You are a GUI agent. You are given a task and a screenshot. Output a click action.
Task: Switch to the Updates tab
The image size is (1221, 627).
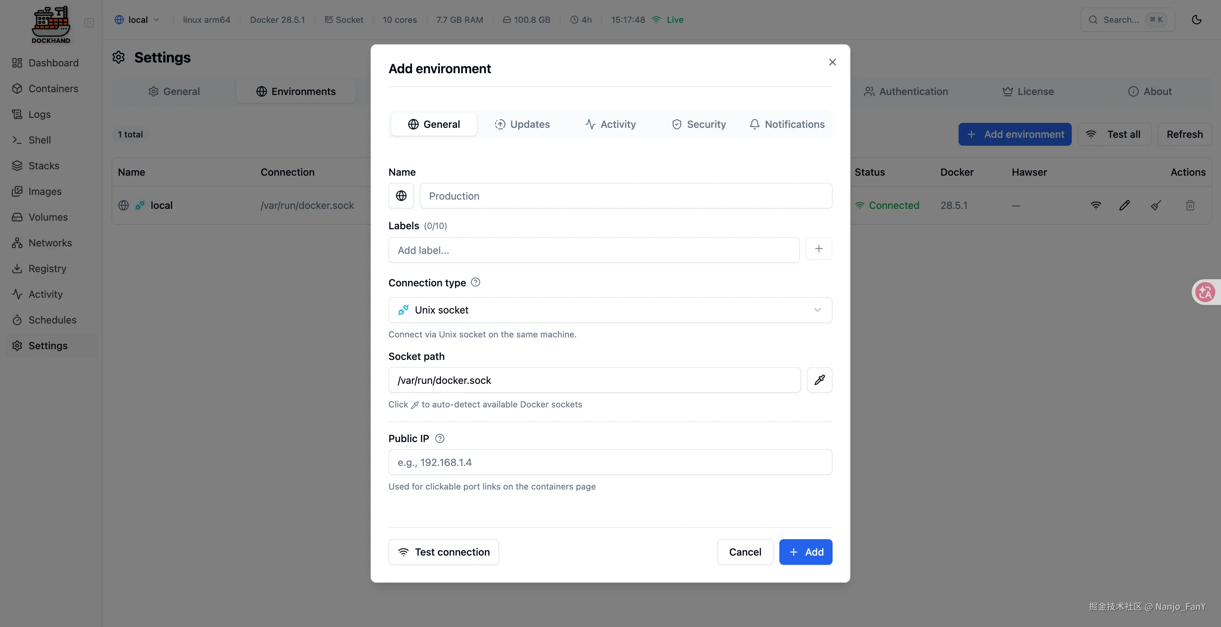coord(522,124)
